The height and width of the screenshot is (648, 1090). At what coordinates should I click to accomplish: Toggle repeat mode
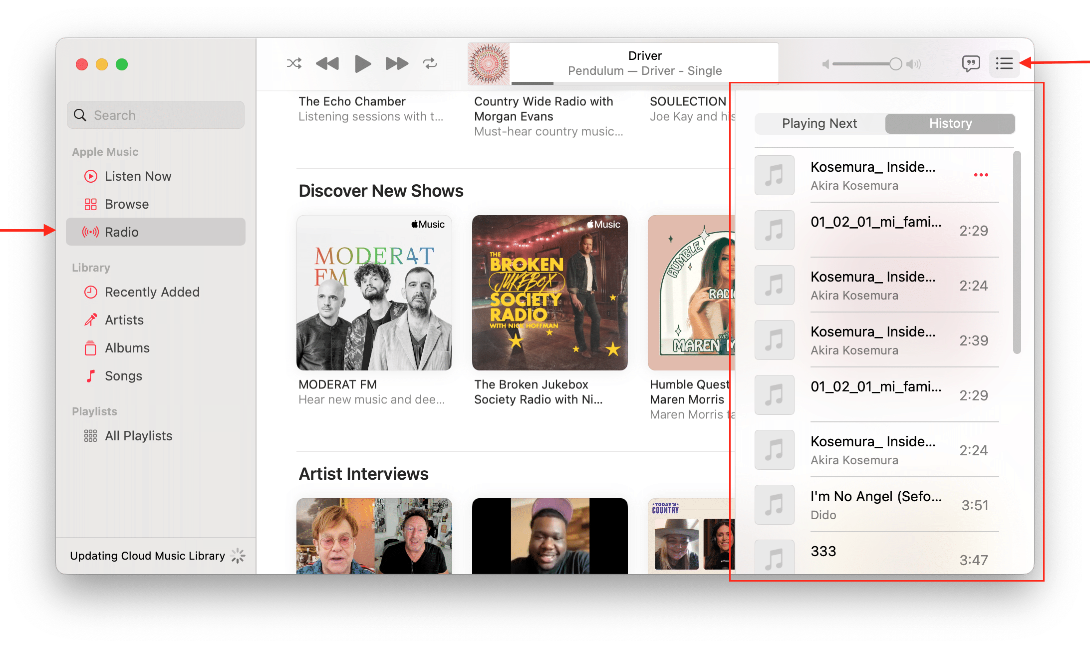click(430, 63)
